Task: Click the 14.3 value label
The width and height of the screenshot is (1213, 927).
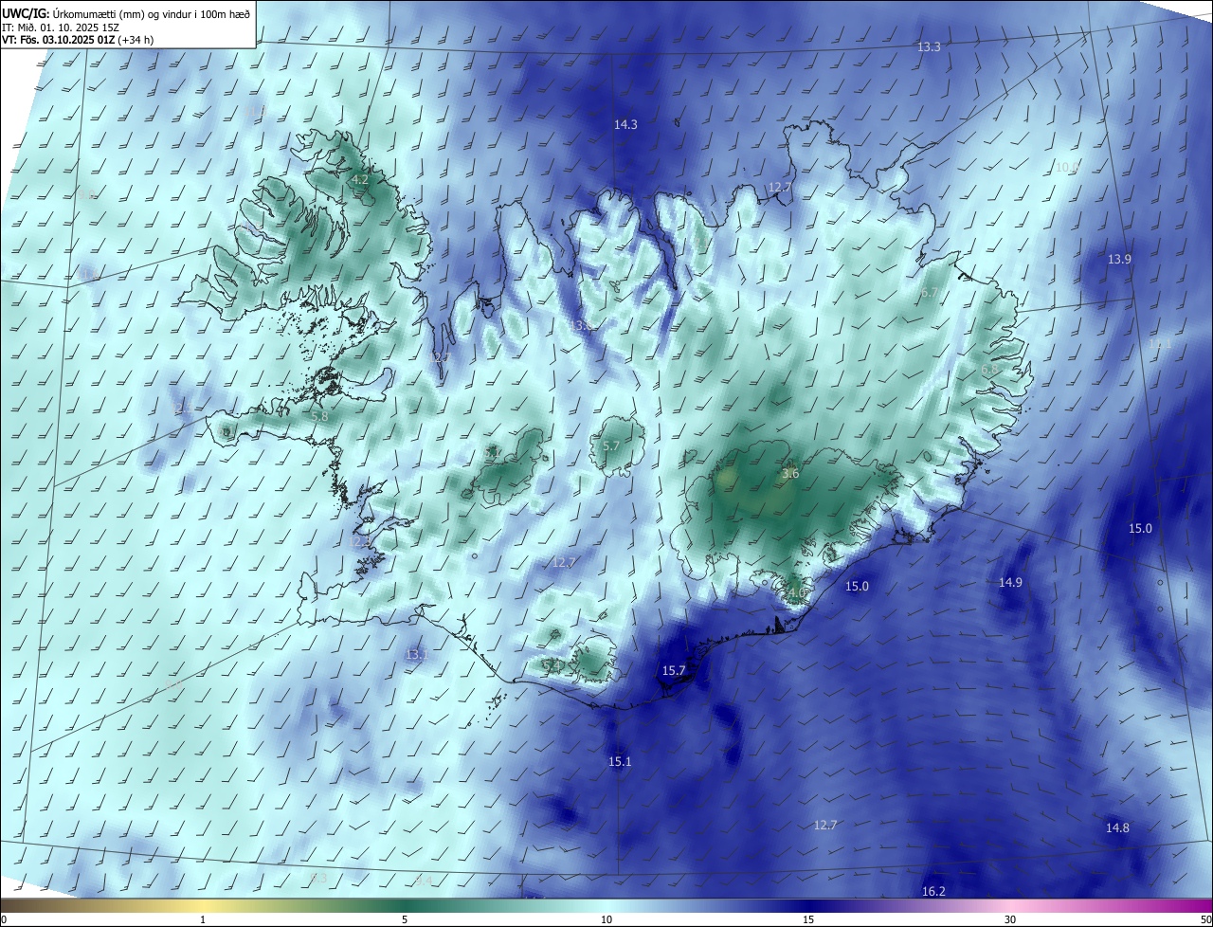Action: [625, 125]
